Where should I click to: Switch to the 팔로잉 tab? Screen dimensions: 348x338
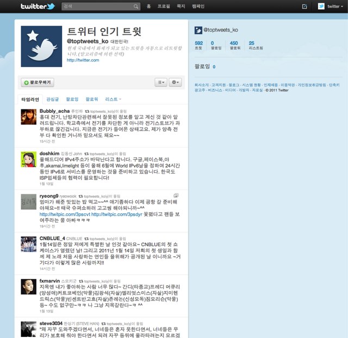pos(72,99)
